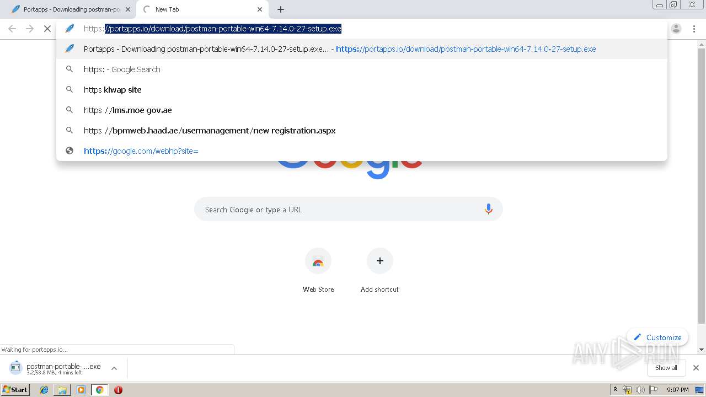Open the Windows Start menu
This screenshot has width=706, height=397.
click(15, 390)
